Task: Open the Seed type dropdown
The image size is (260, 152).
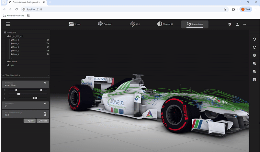Action: [25, 84]
